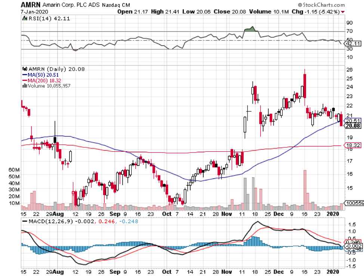Click the -0.002 MACD tag on right axis

tap(353, 246)
